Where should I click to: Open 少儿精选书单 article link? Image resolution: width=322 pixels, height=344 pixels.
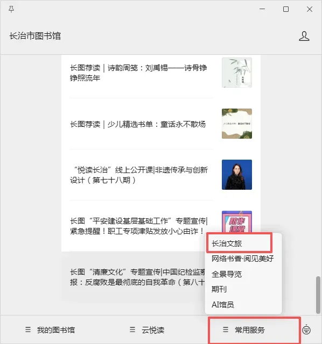click(x=138, y=124)
